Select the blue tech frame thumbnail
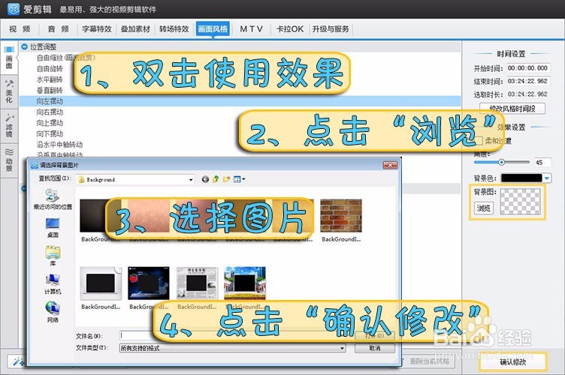This screenshot has height=375, width=565. 149,283
